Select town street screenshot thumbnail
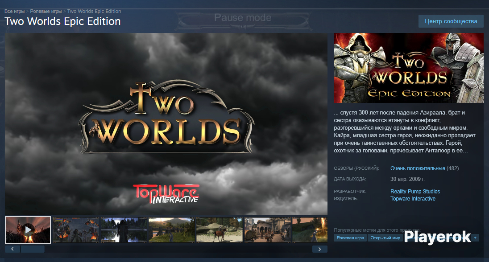Viewport: 489px width, 262px height. (267, 230)
